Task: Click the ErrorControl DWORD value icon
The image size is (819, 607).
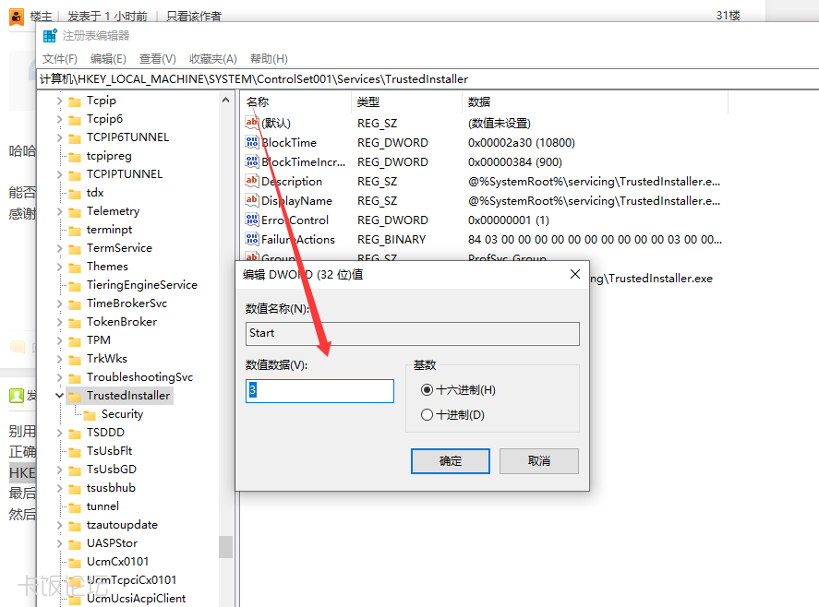Action: point(252,220)
